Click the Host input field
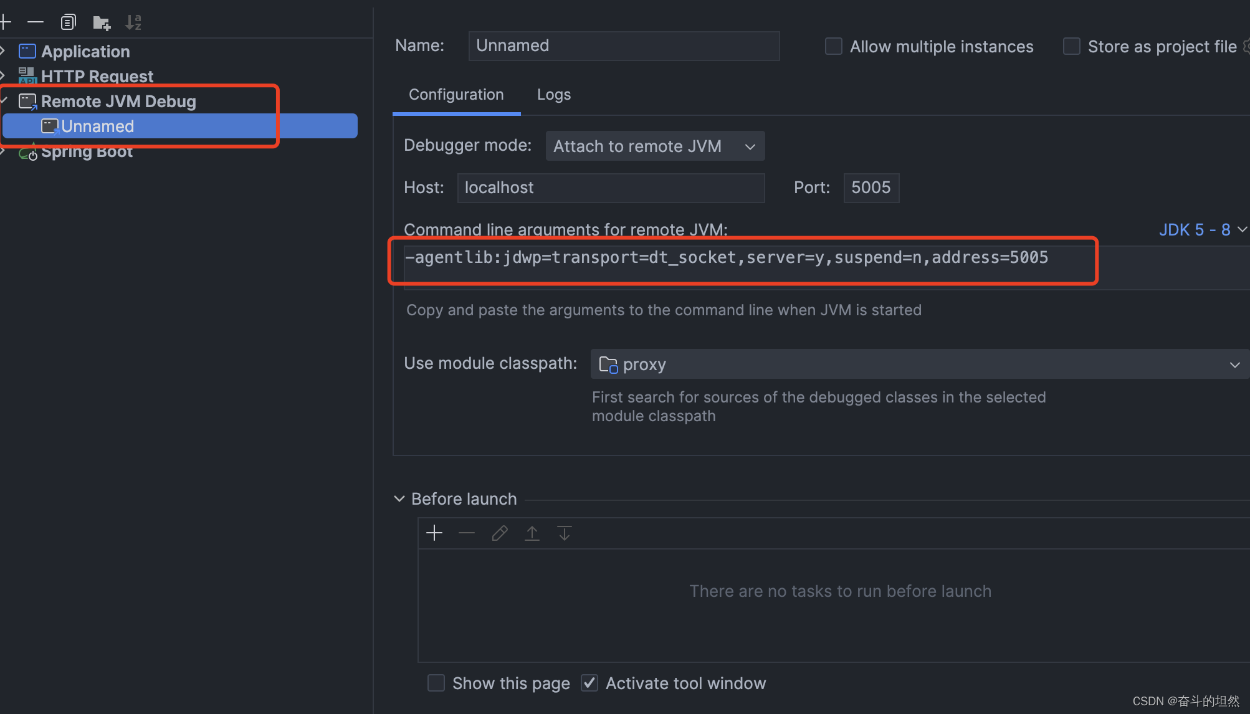 coord(610,188)
